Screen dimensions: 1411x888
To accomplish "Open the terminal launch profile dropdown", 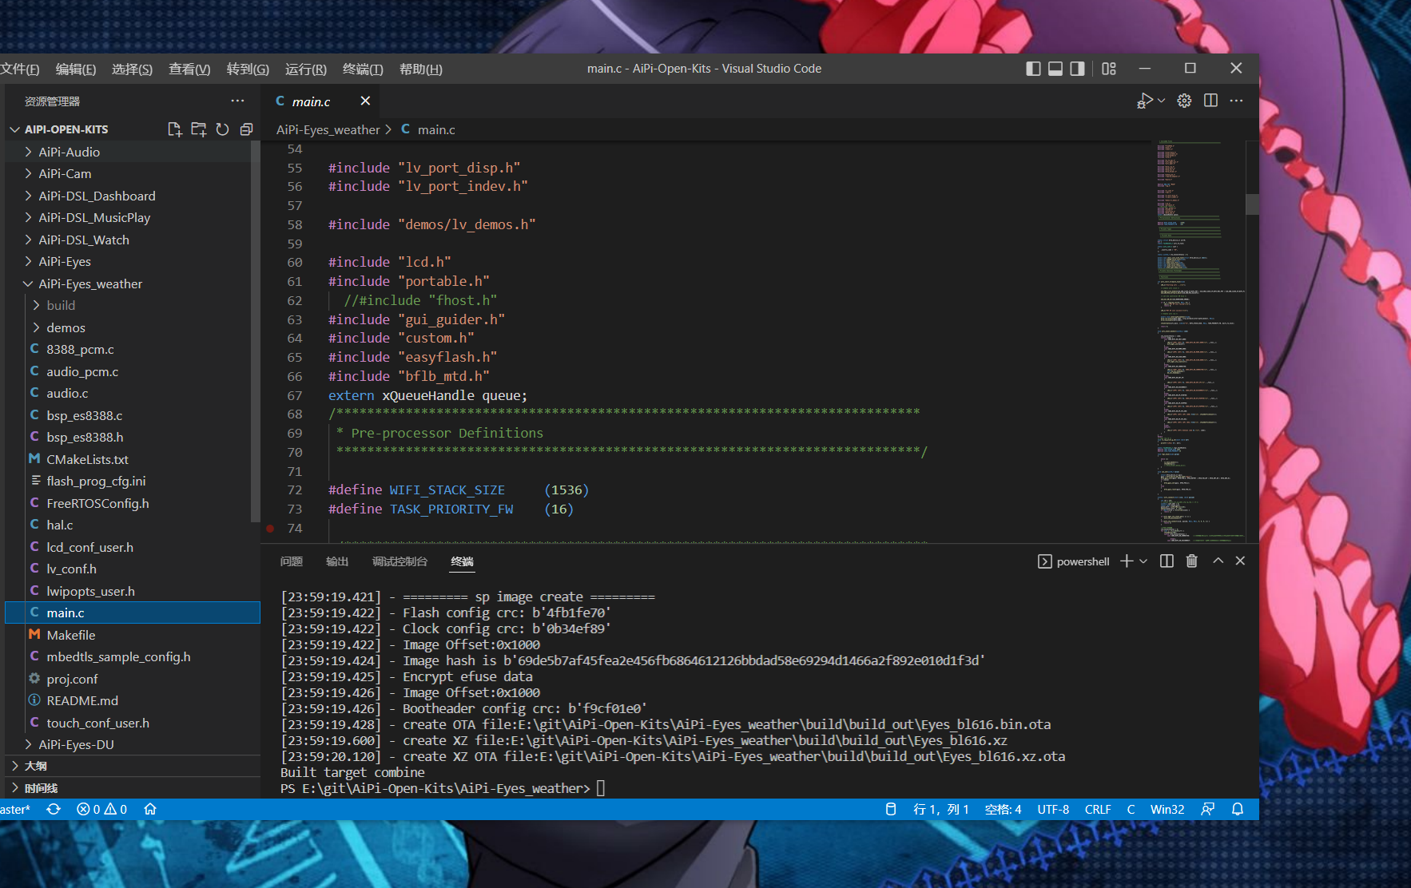I will pyautogui.click(x=1143, y=561).
